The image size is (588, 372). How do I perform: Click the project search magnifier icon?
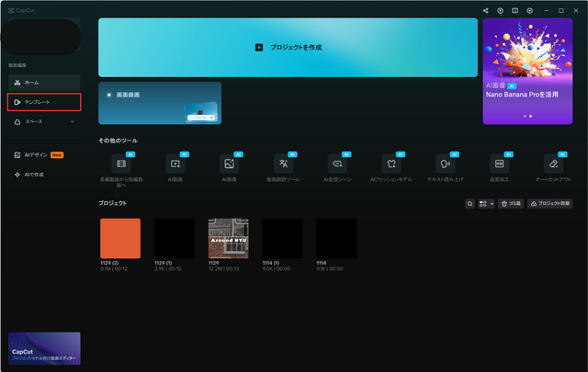tap(470, 203)
